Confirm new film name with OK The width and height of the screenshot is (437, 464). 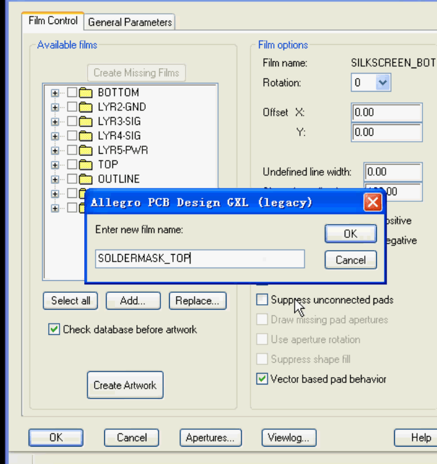click(351, 234)
